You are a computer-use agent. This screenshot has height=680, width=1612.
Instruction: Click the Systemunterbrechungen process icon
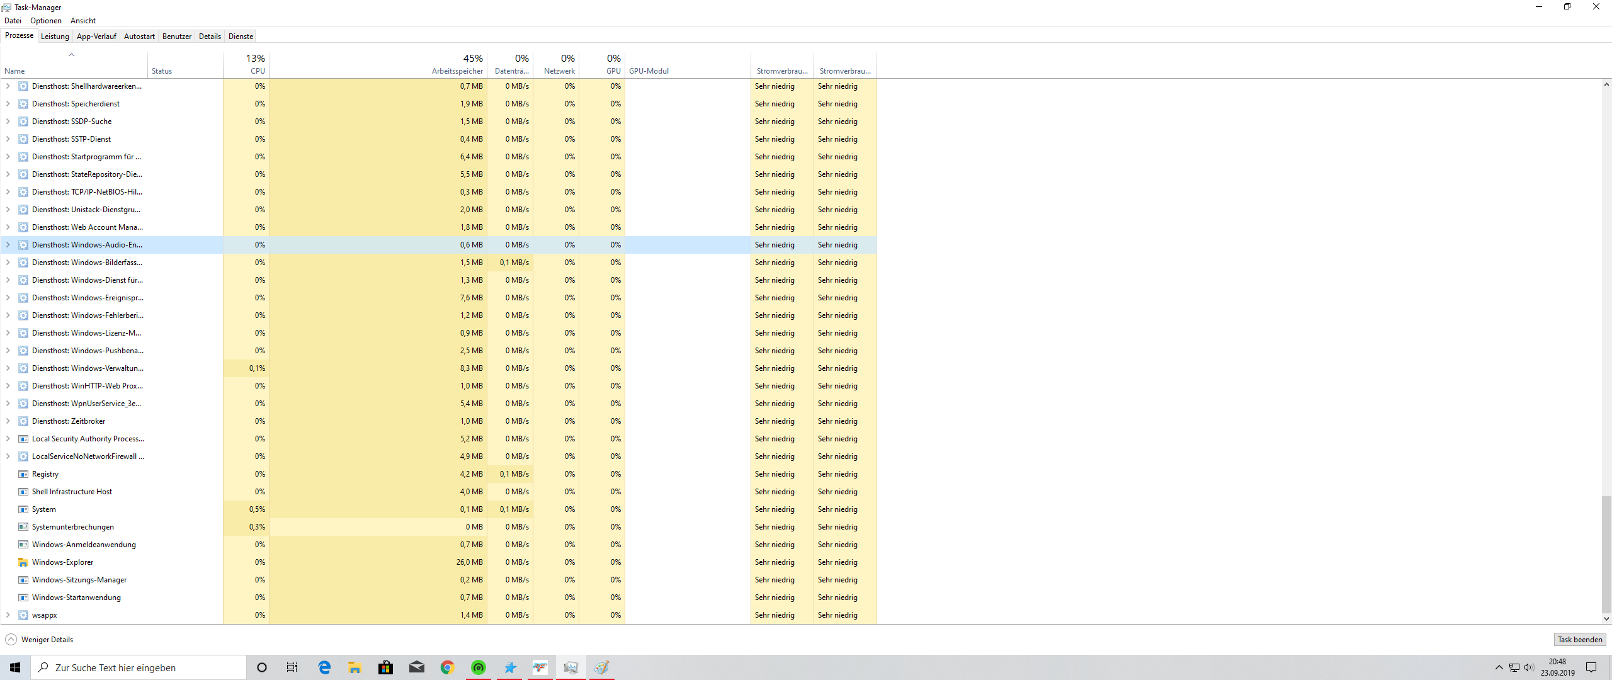23,527
